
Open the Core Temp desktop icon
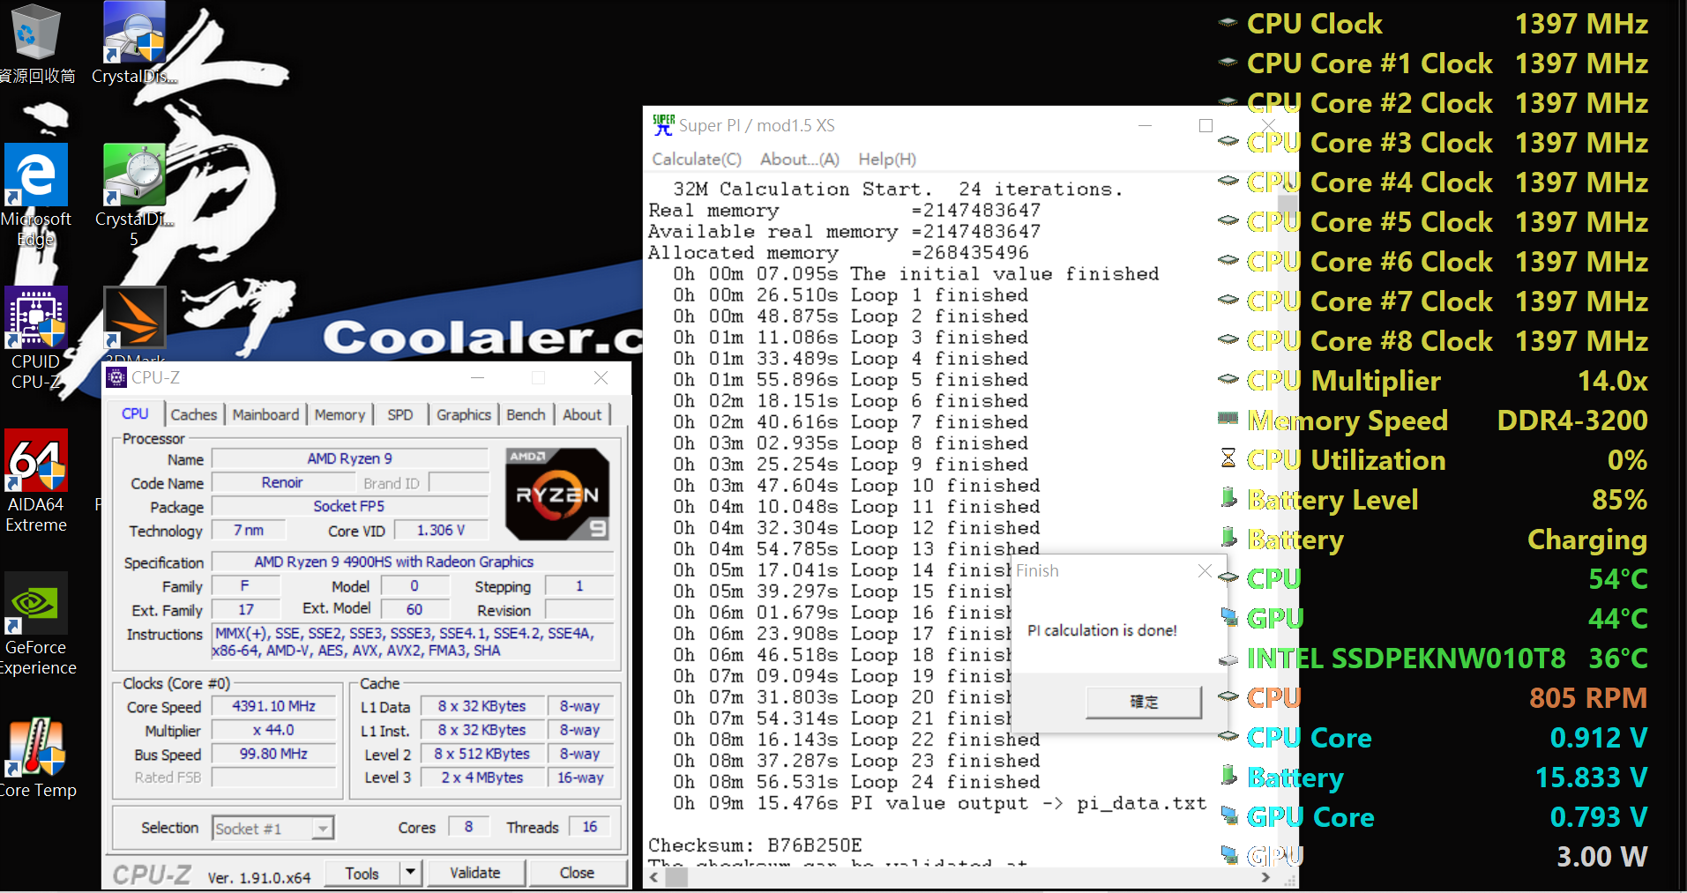coord(36,758)
